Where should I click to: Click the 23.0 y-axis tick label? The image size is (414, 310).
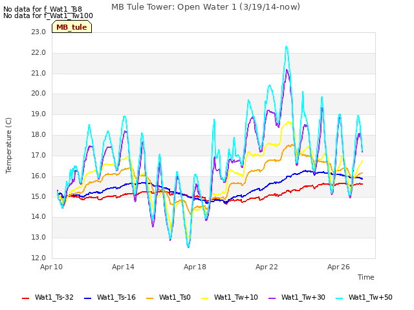39,32
